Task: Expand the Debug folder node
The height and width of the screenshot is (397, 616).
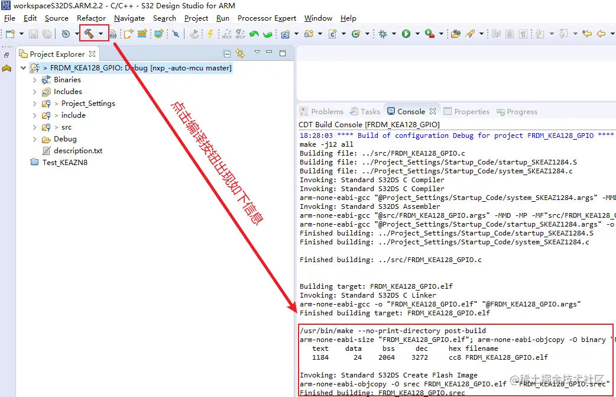Action: click(x=34, y=139)
